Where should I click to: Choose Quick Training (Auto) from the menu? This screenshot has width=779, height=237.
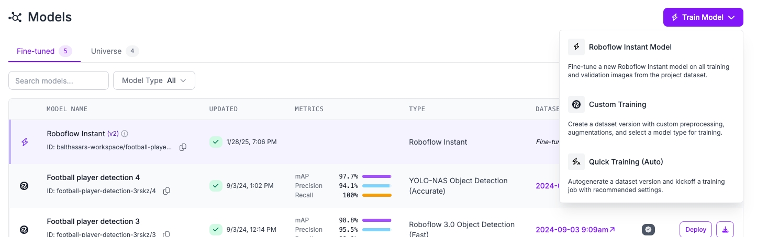tap(626, 162)
